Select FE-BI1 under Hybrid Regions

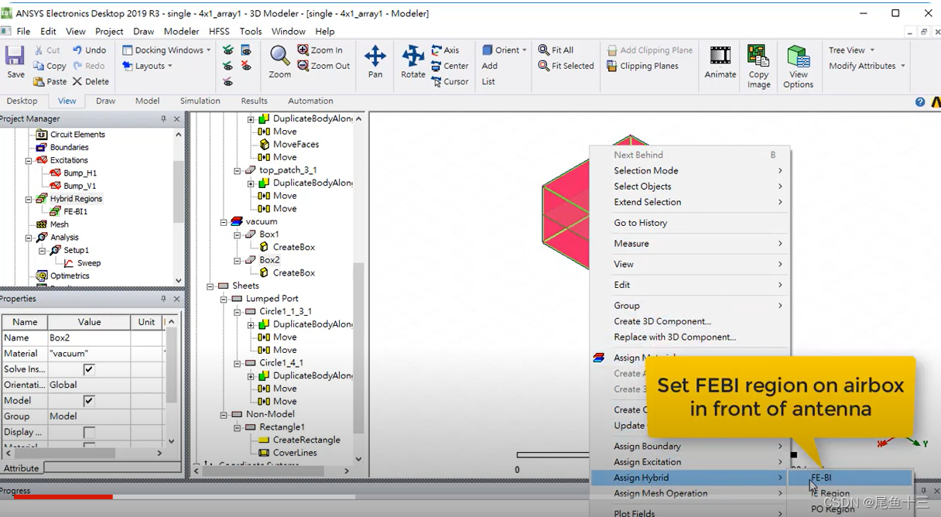click(75, 211)
